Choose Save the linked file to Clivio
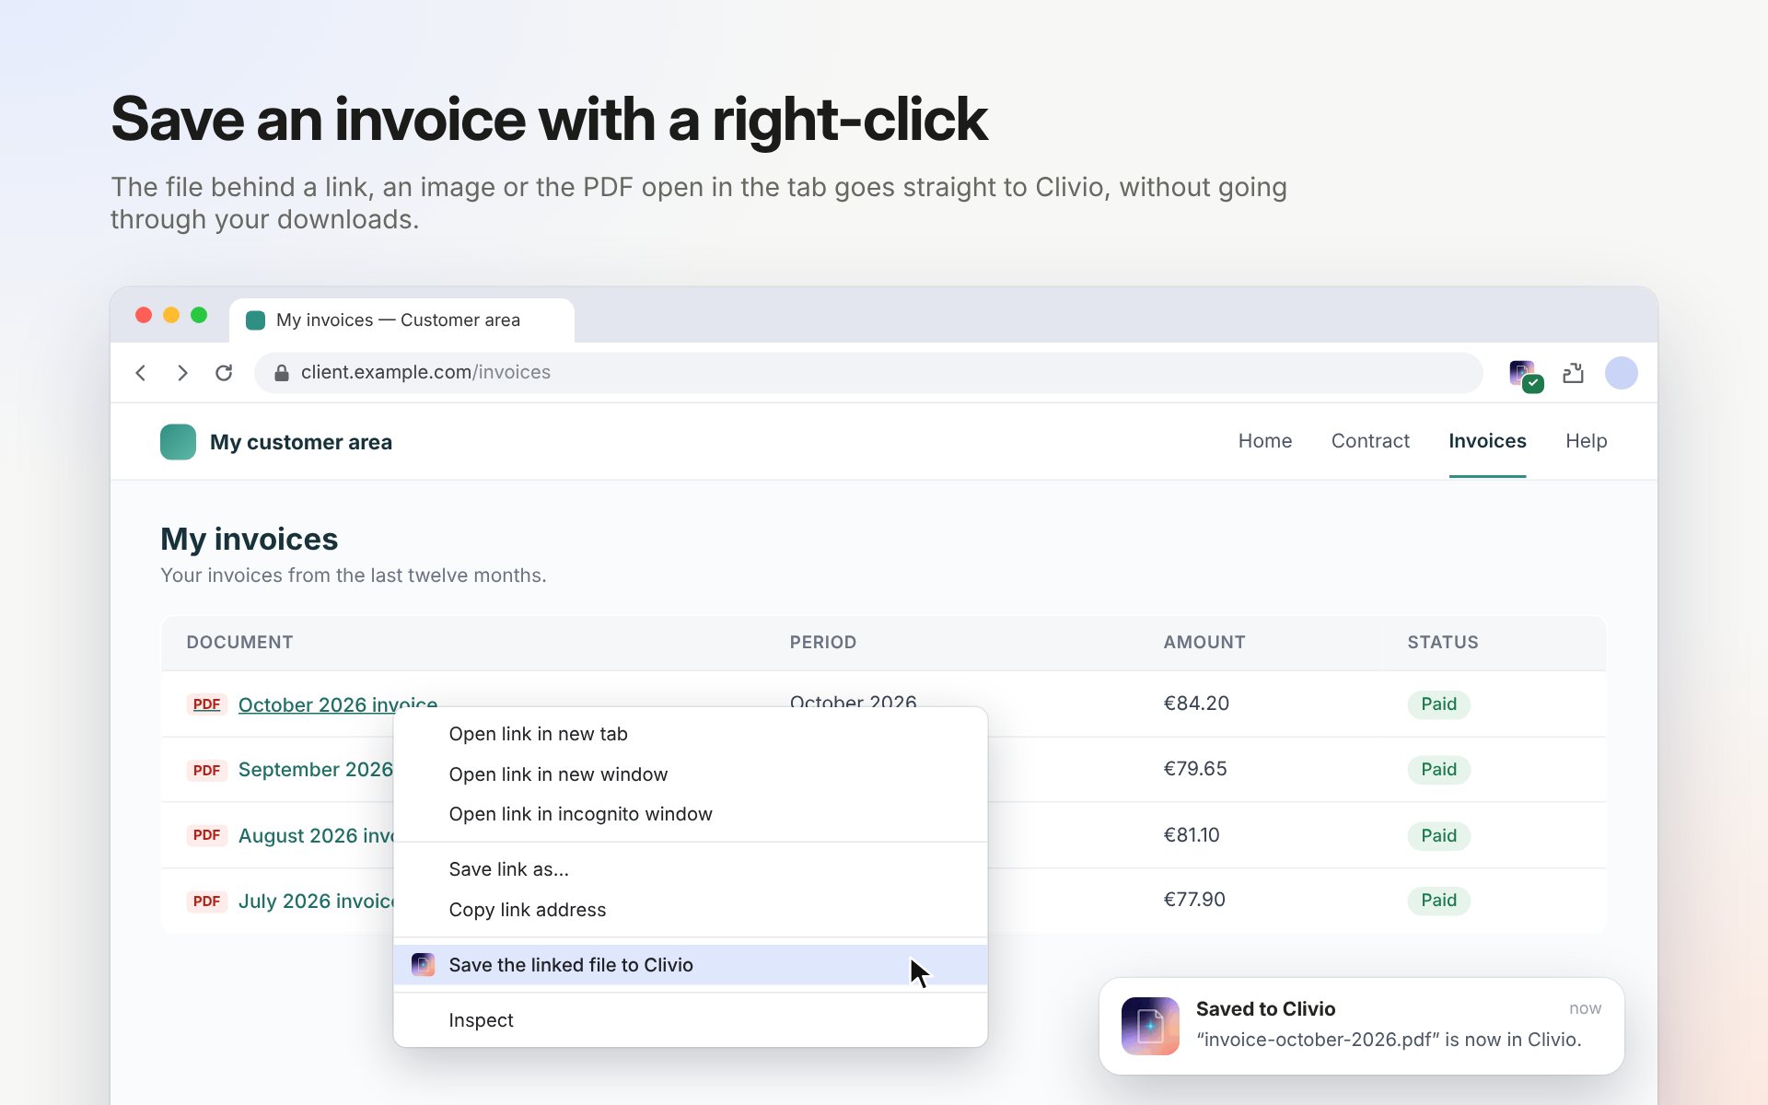The width and height of the screenshot is (1768, 1105). coord(690,965)
